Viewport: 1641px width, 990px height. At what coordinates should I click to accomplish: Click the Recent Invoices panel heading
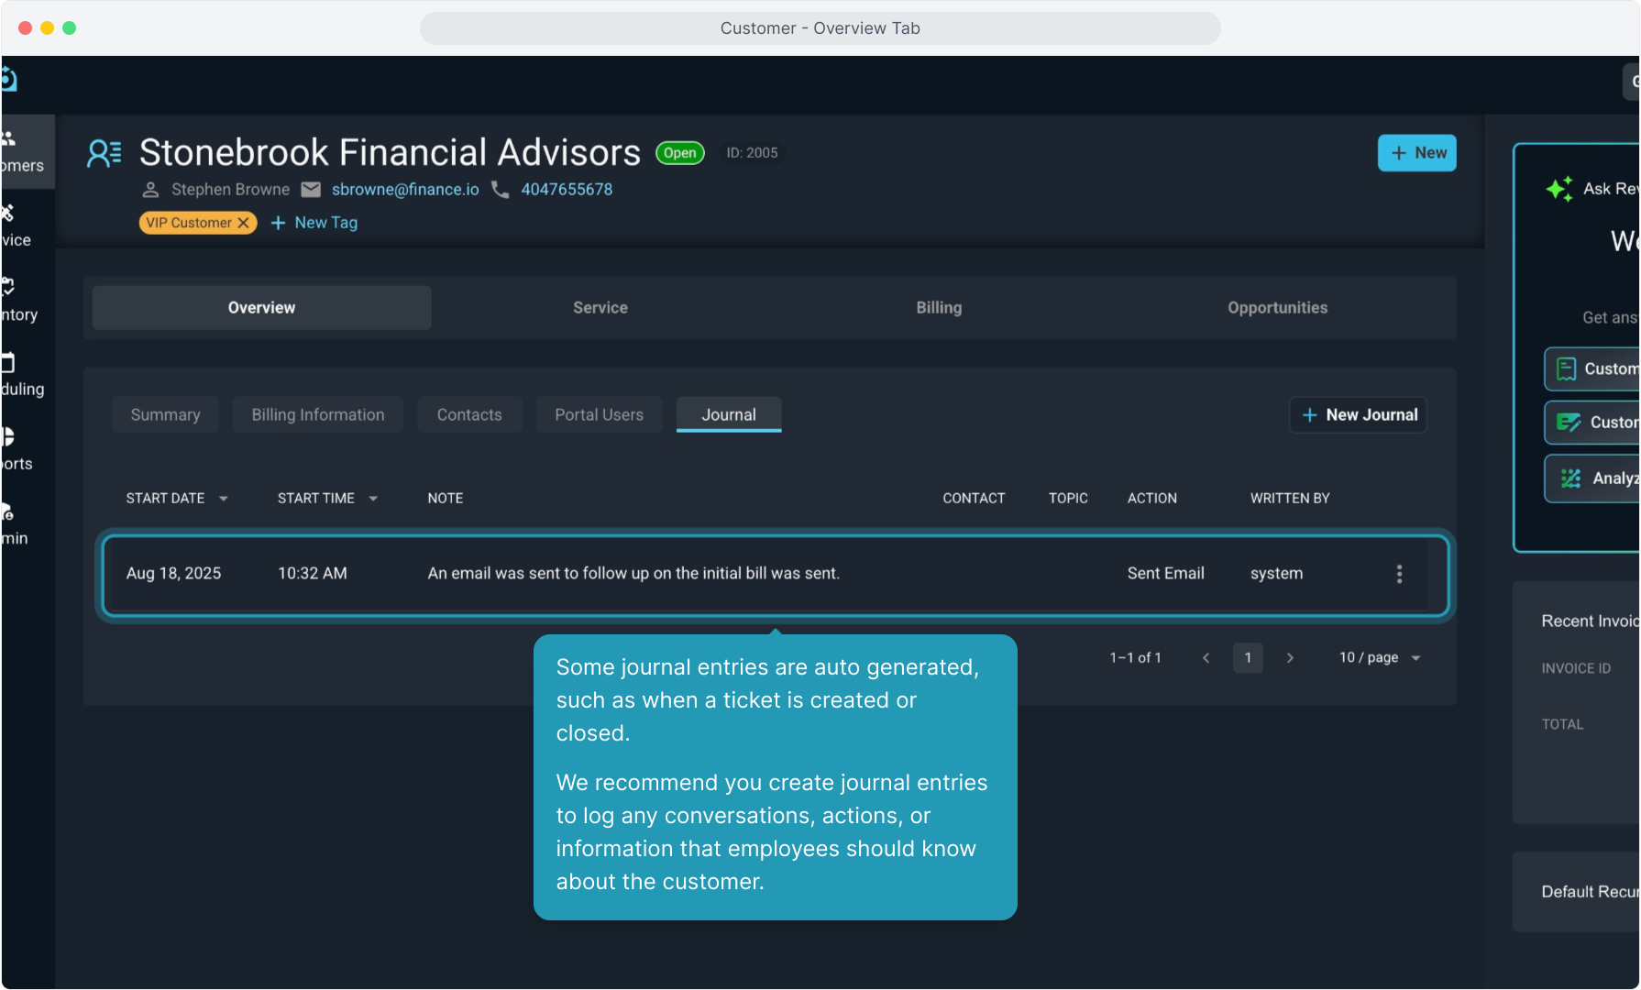click(x=1591, y=621)
